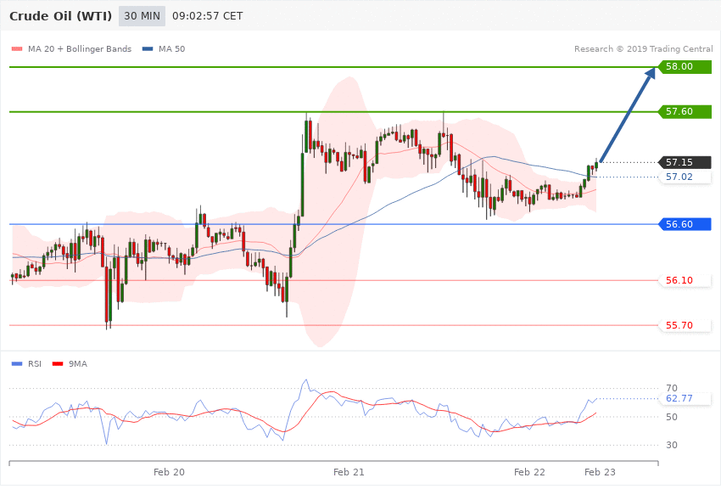721x489 pixels.
Task: Click the 55.70 red support label
Action: [x=685, y=325]
